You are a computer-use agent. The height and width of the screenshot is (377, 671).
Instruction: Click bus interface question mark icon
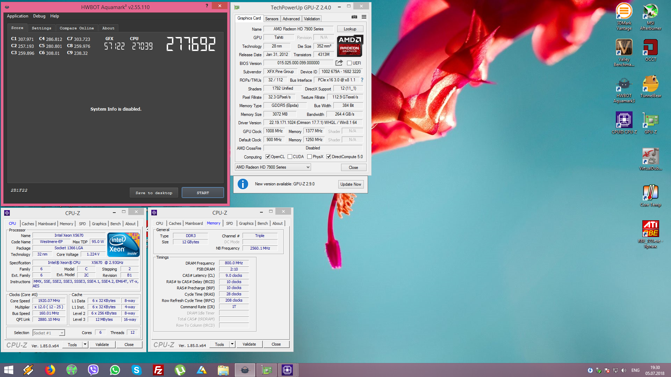(362, 80)
